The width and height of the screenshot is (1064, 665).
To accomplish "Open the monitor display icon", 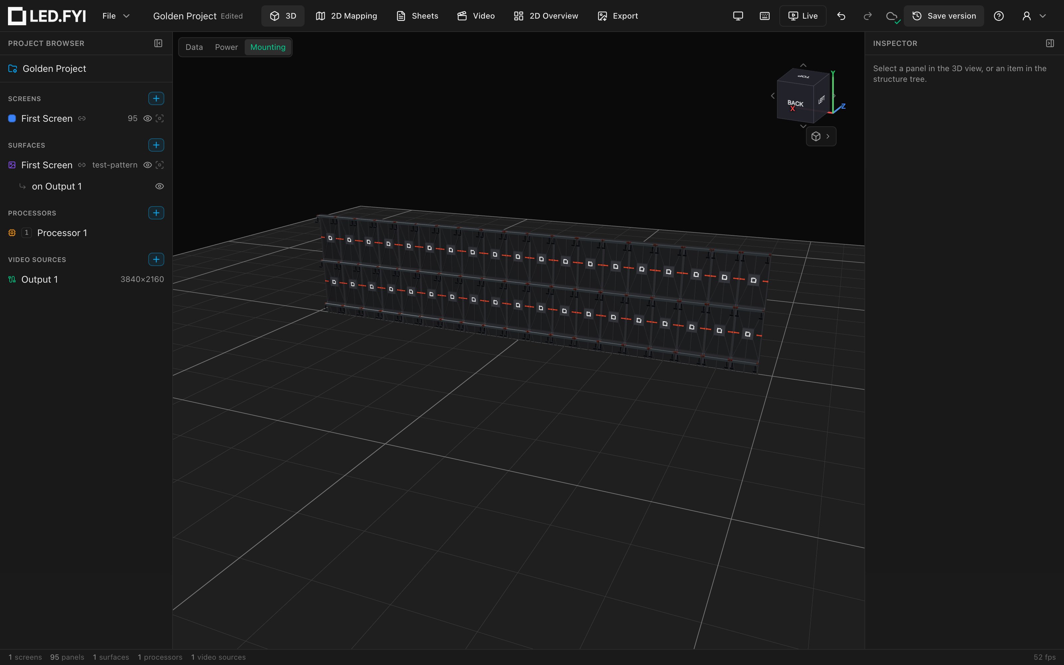I will (738, 16).
